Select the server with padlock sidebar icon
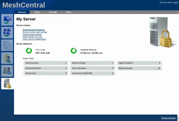 click(x=8, y=83)
